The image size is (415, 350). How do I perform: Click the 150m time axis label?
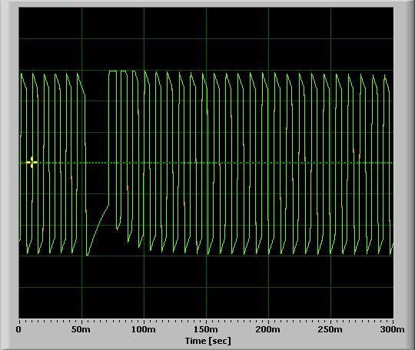pyautogui.click(x=206, y=329)
